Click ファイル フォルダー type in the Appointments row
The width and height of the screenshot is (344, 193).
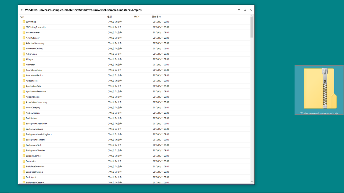click(x=115, y=97)
